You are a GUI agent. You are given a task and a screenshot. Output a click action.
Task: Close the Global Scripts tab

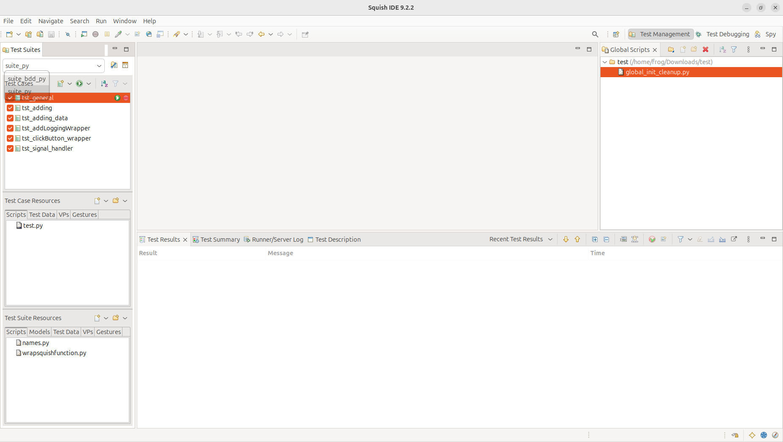[x=655, y=50]
